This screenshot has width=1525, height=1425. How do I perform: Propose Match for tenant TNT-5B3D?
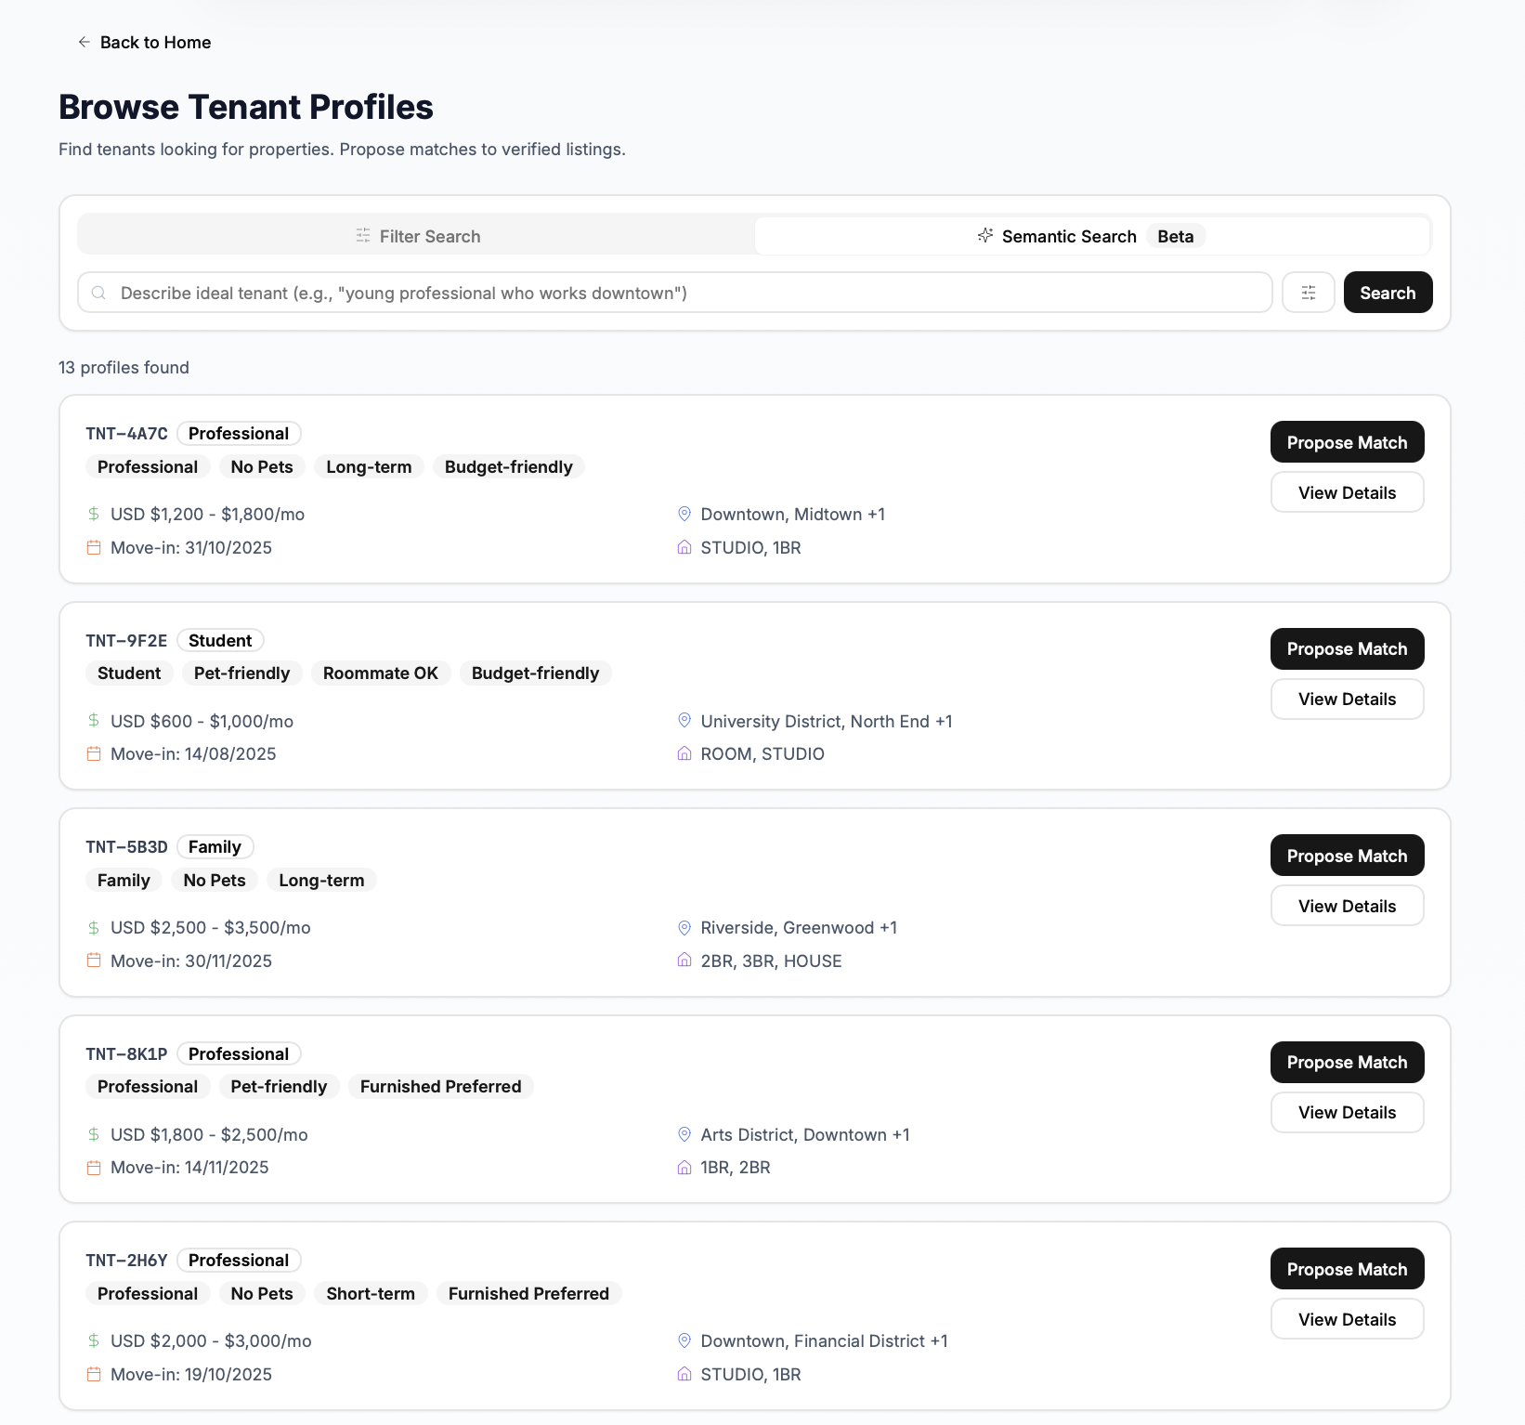[1347, 856]
